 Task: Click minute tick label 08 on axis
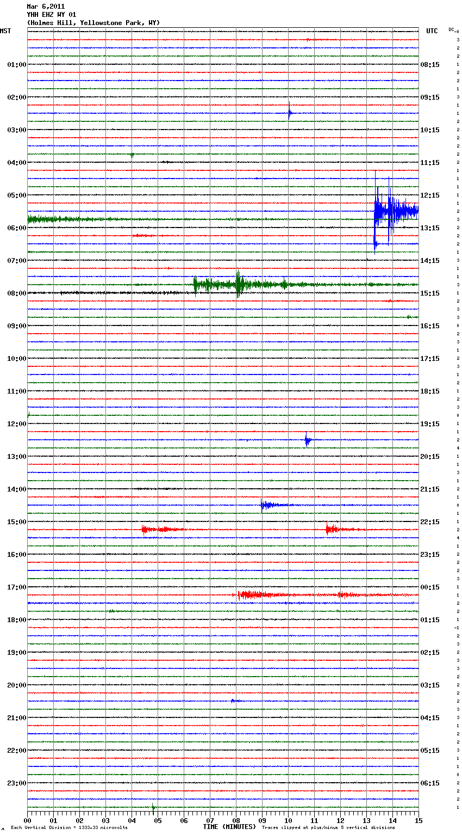click(236, 820)
